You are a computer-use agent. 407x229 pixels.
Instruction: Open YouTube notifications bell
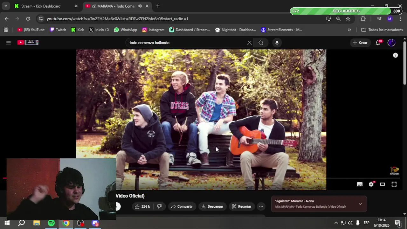pos(378,43)
